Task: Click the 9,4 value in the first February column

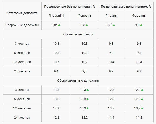Action: tap(84, 71)
